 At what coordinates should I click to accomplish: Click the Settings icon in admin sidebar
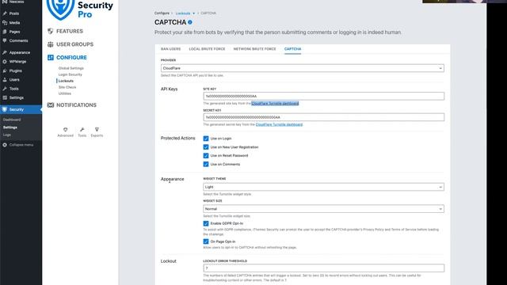coord(5,97)
